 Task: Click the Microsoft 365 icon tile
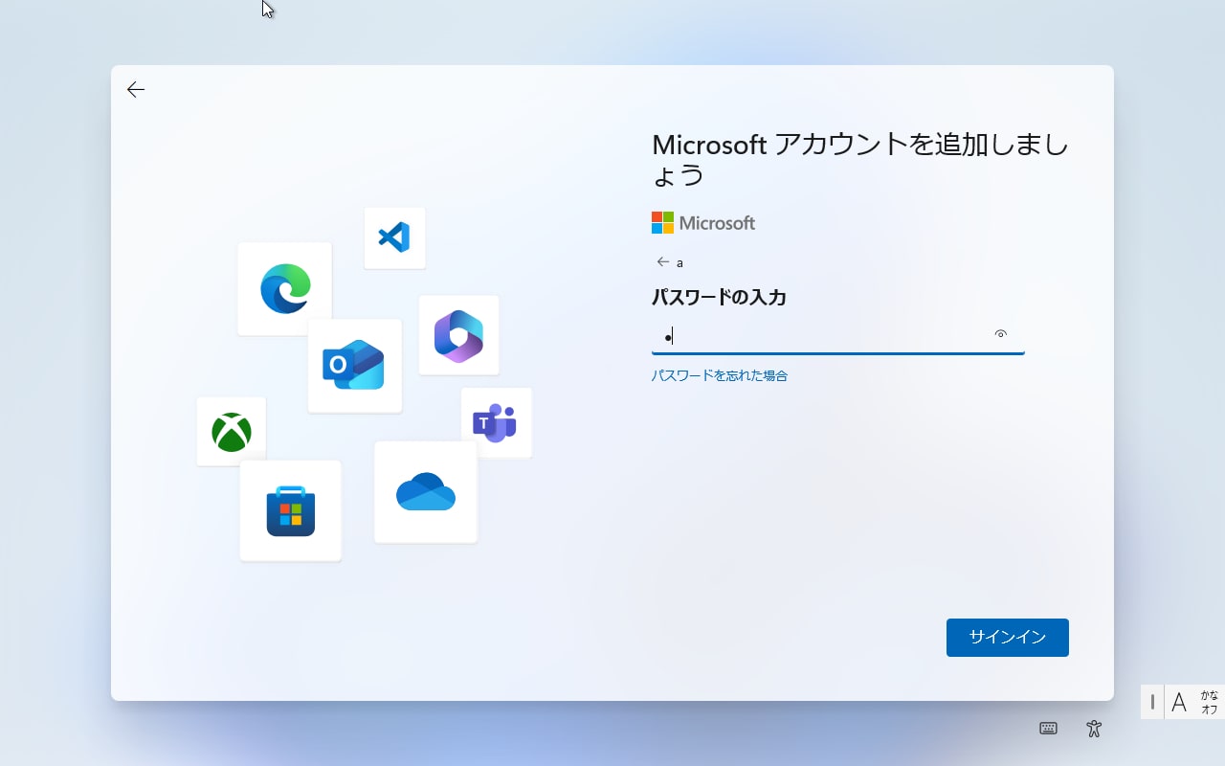pos(458,335)
